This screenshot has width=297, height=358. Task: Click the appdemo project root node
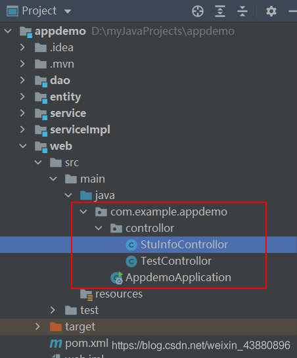pyautogui.click(x=60, y=32)
